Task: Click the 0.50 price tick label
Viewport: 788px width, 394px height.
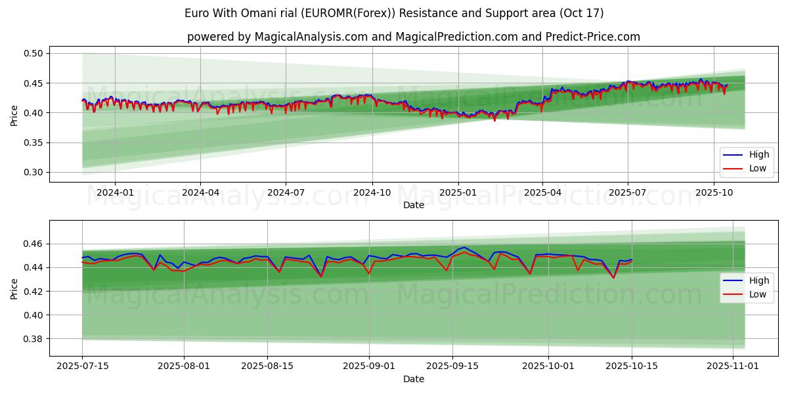Action: 34,53
